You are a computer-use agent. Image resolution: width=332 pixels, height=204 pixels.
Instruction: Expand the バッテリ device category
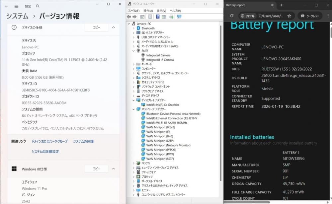coord(134,163)
